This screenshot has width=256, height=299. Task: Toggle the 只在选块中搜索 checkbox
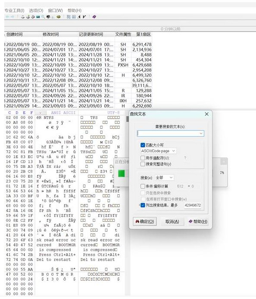[143, 193]
